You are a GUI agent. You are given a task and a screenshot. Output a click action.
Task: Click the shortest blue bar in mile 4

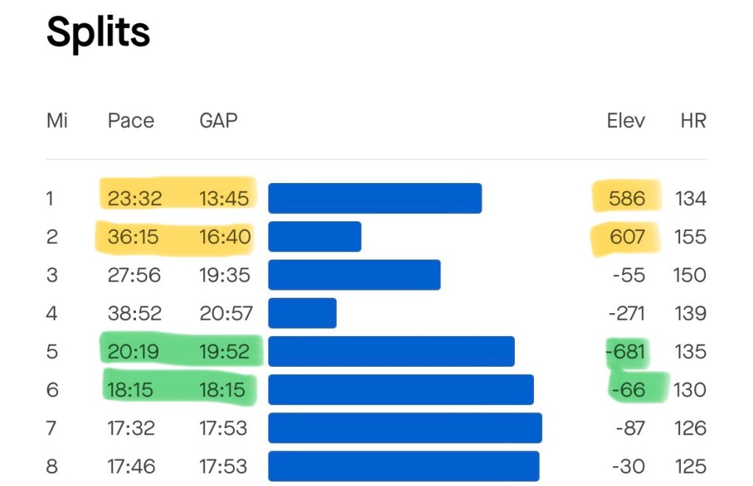[302, 313]
